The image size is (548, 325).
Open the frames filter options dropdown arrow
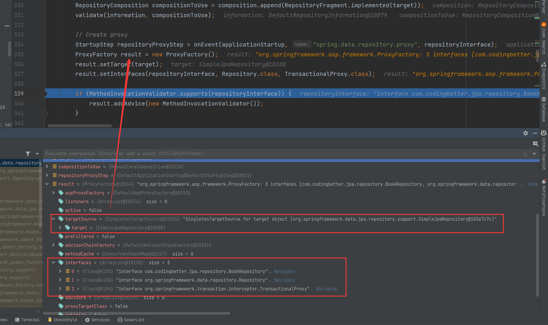[37, 153]
